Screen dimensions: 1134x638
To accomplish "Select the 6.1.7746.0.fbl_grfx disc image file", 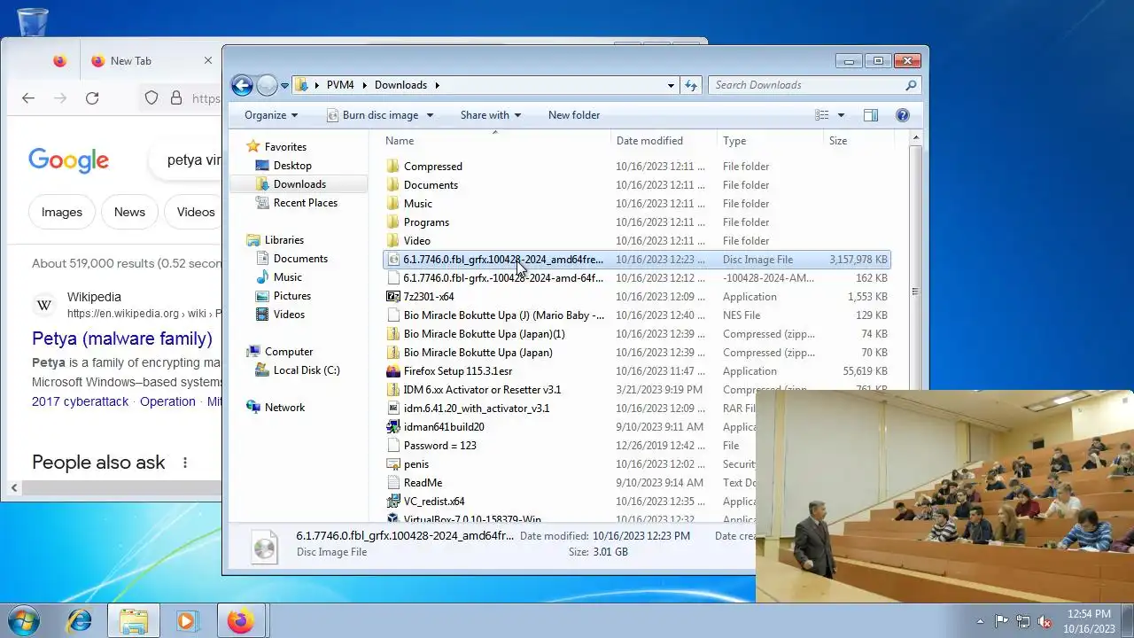I will pos(636,260).
